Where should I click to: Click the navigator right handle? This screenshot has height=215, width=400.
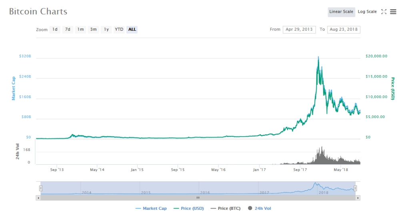pos(355,188)
